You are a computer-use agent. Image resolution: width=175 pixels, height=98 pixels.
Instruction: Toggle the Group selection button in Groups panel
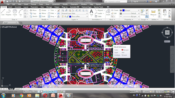point(147,16)
